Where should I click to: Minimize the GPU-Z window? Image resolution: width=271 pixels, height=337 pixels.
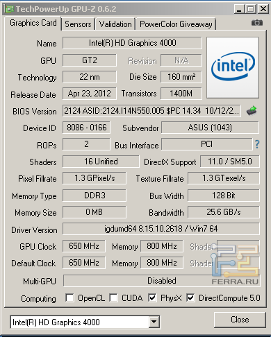coord(239,9)
